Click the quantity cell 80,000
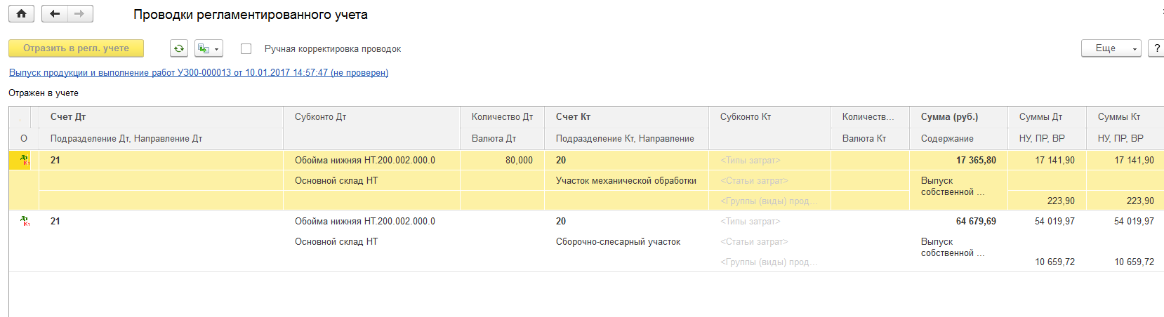This screenshot has width=1164, height=317. [519, 161]
